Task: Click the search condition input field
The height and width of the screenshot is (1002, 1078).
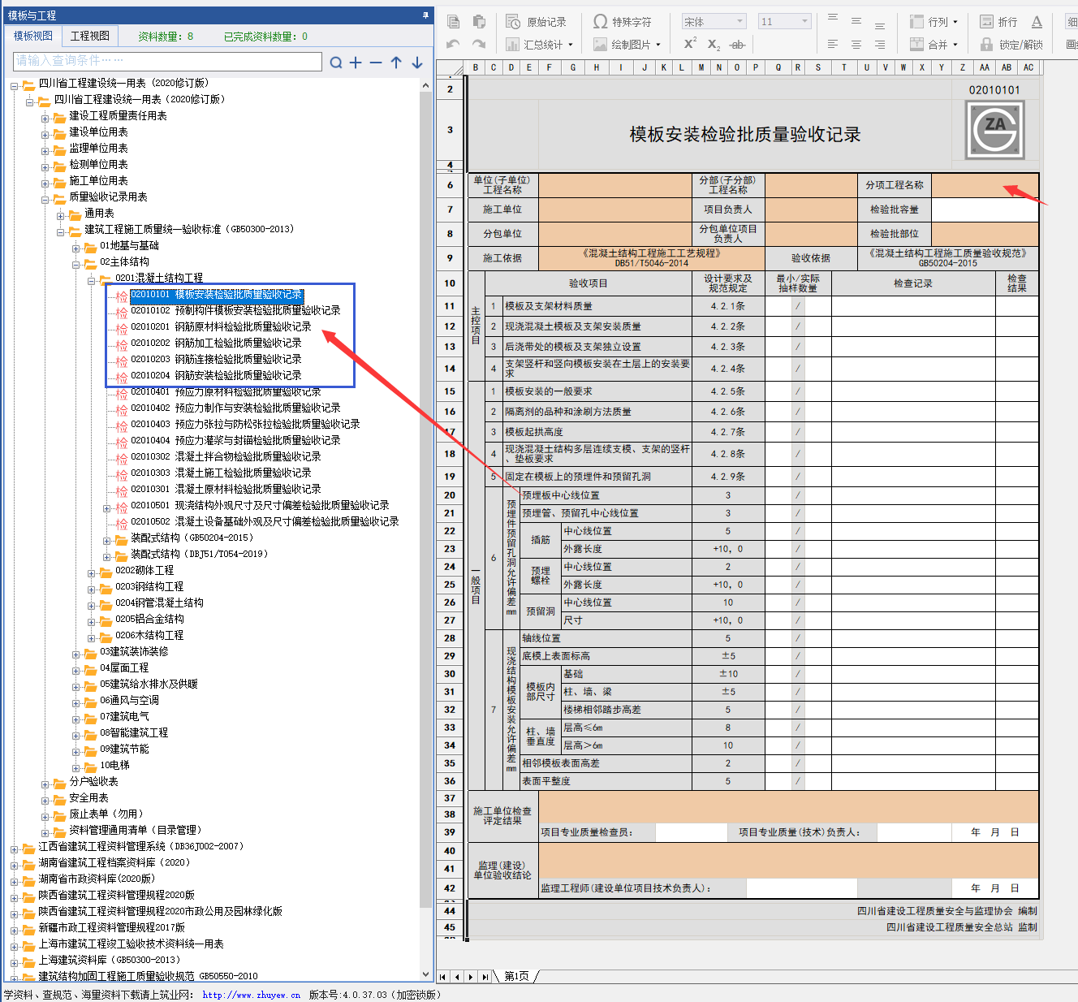Action: pos(167,61)
